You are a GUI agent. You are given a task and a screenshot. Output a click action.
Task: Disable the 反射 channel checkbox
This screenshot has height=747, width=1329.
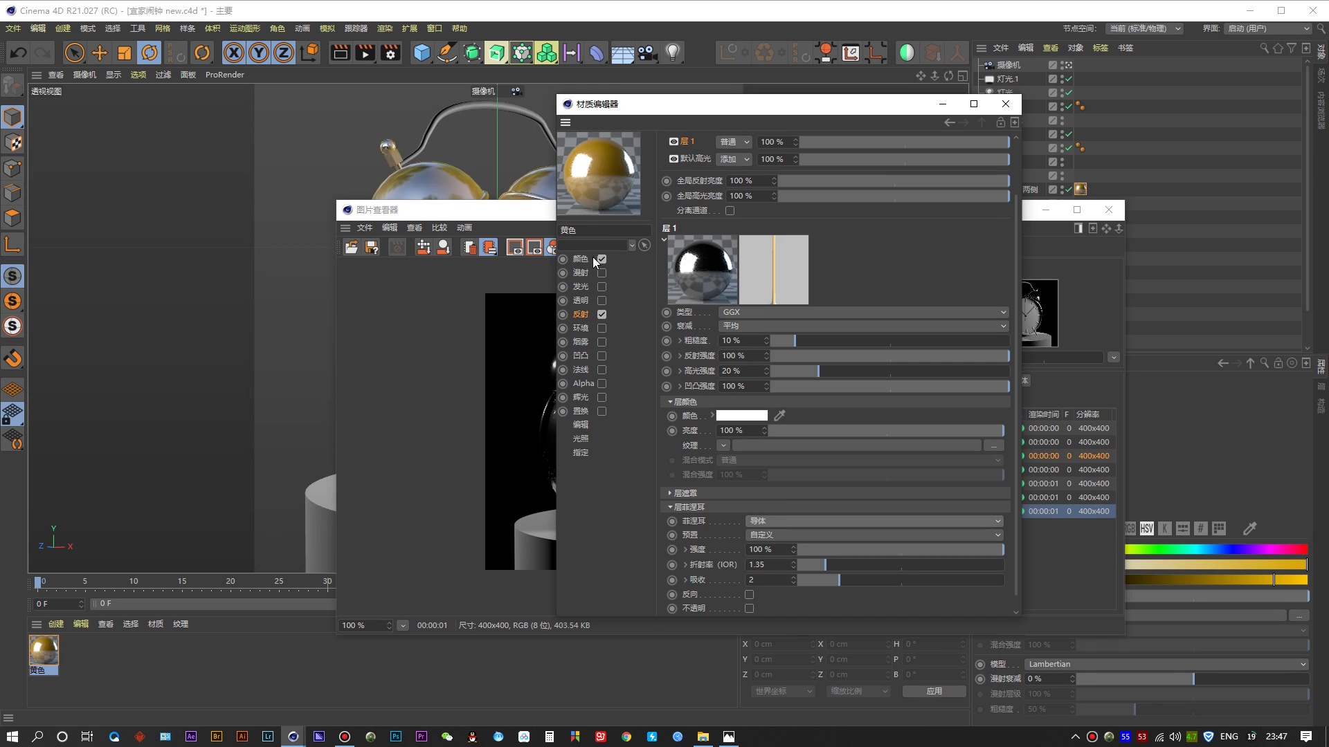pos(602,314)
